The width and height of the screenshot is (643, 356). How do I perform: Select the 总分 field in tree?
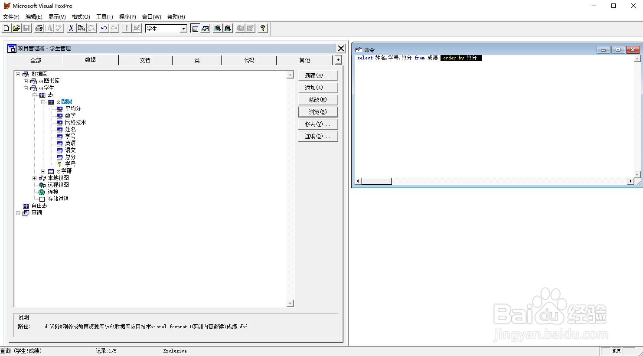click(x=70, y=157)
